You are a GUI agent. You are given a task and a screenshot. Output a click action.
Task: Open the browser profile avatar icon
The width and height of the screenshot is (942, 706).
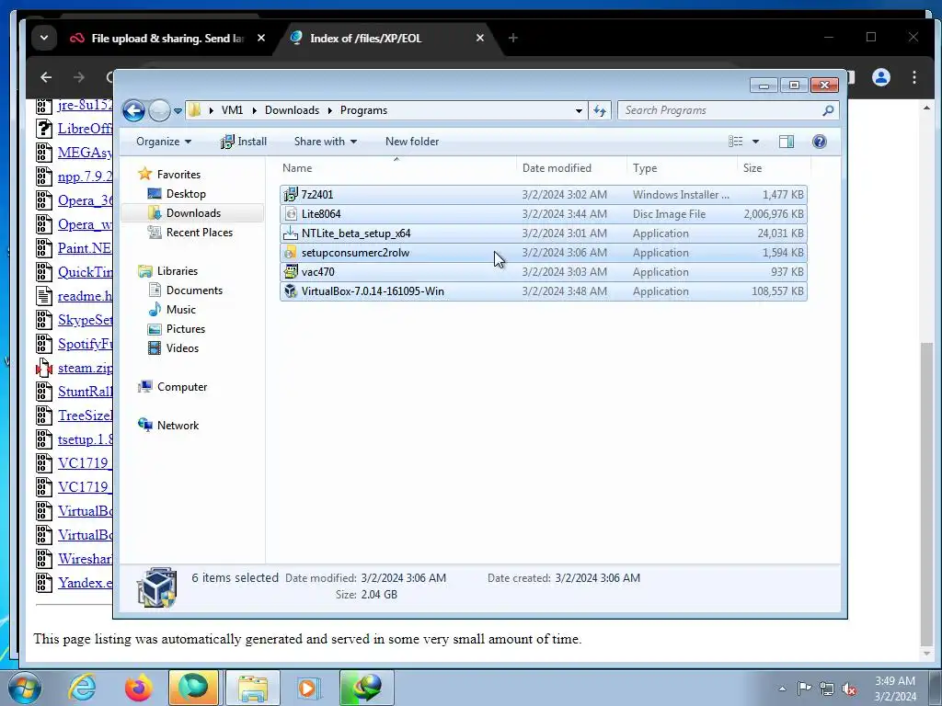881,77
